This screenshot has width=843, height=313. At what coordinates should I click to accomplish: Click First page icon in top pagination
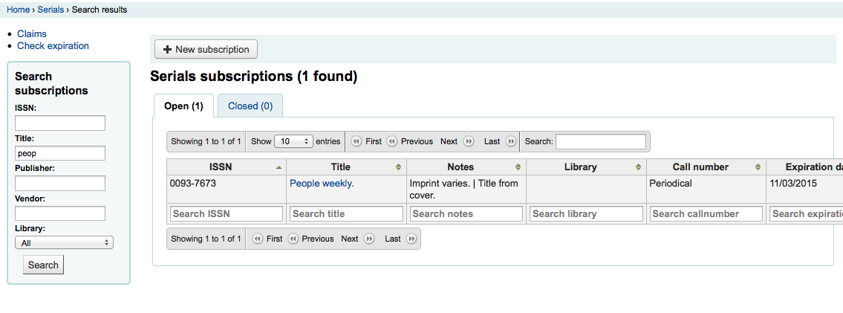[357, 141]
